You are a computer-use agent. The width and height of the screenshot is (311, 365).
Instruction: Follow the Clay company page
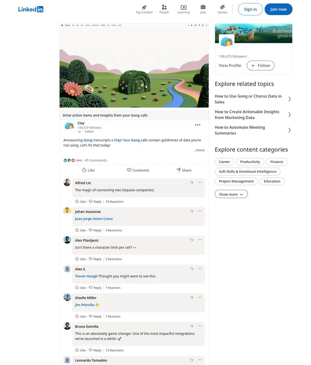pos(260,66)
